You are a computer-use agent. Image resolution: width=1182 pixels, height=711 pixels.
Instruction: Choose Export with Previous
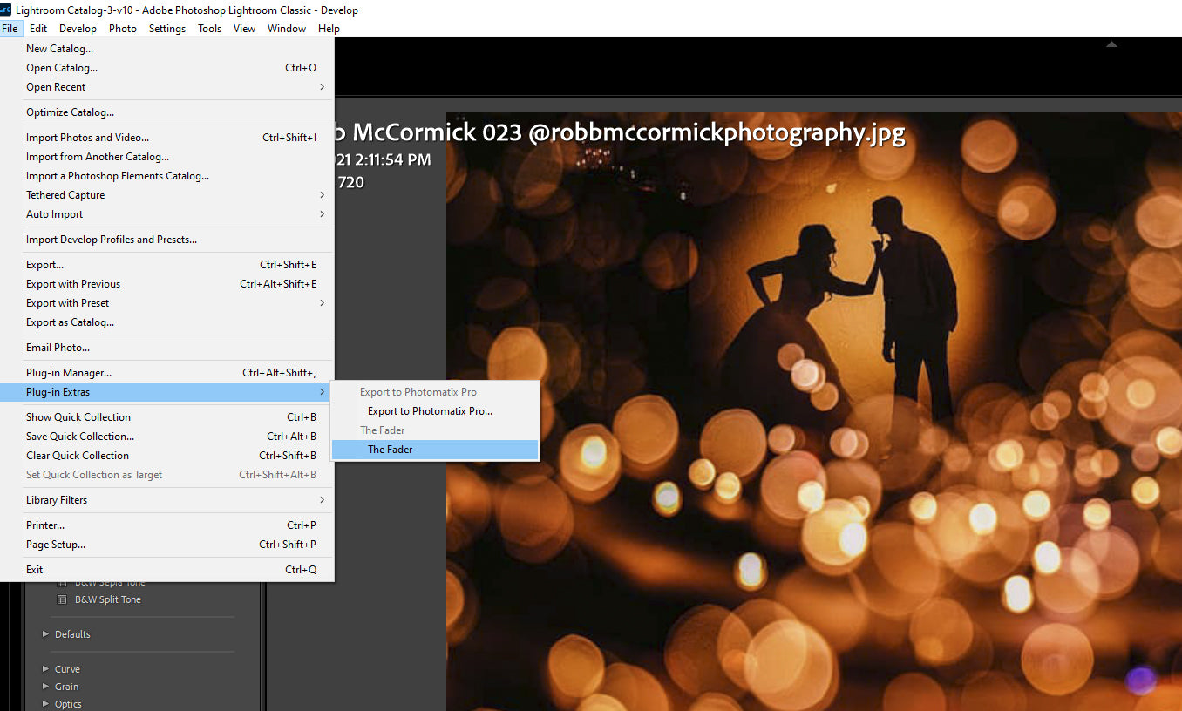166,284
